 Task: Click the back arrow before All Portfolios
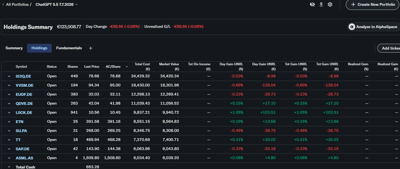(x=3, y=4)
